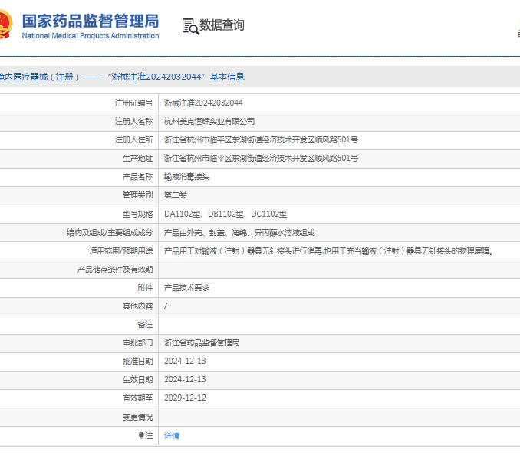The width and height of the screenshot is (520, 455).
Task: Click the 生产地址 label
Action: tap(137, 159)
